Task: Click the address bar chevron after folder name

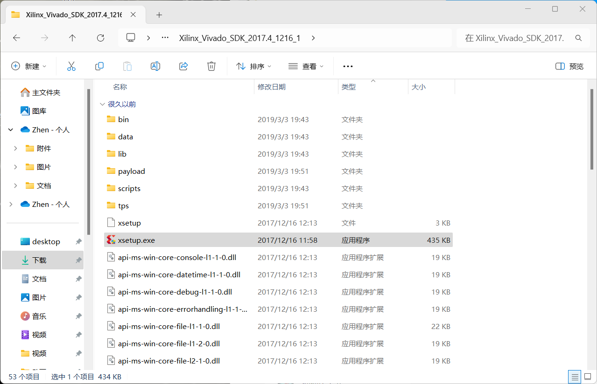Action: pos(313,38)
